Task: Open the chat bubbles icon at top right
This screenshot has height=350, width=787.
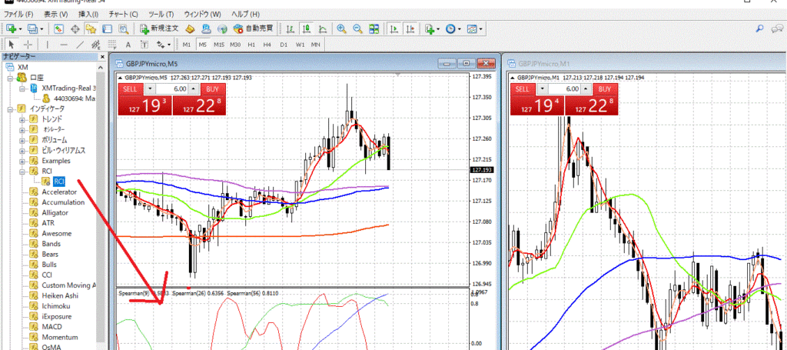Action: (x=776, y=29)
